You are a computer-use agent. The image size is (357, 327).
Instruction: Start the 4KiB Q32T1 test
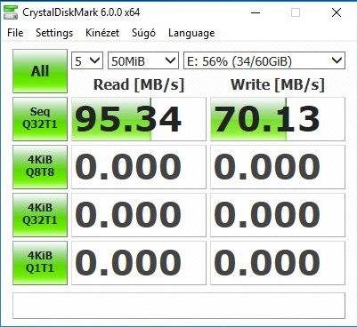point(40,215)
